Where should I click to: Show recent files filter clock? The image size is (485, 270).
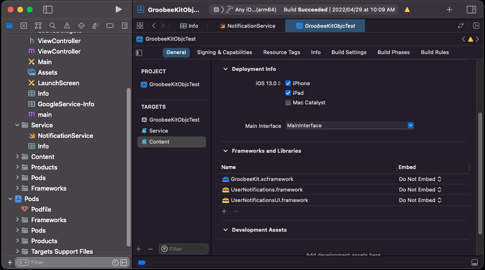[x=115, y=262]
